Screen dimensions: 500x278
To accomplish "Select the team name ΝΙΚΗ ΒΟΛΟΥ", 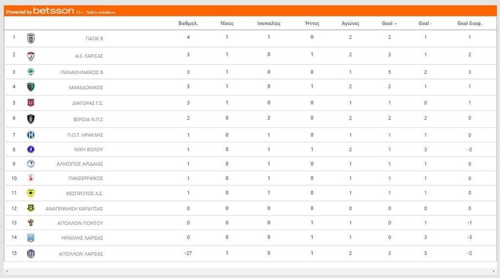I will coord(88,149).
